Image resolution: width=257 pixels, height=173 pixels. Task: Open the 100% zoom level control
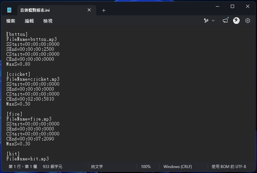[x=146, y=167]
